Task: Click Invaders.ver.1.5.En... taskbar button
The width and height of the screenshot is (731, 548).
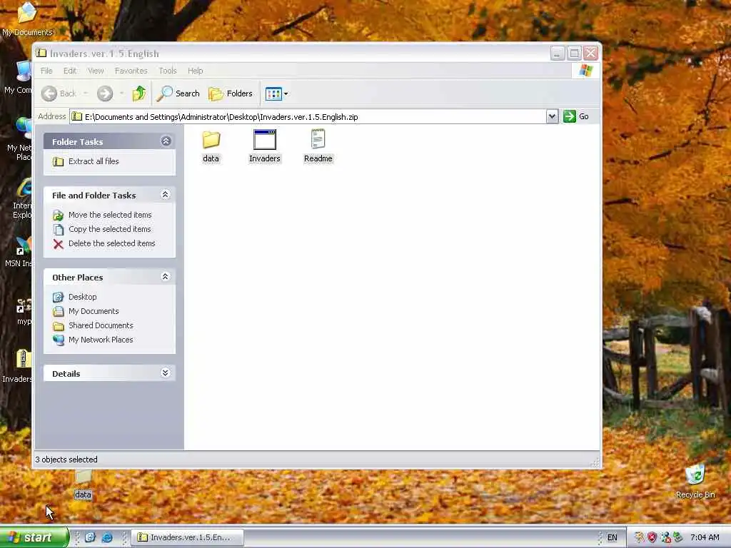Action: [188, 537]
